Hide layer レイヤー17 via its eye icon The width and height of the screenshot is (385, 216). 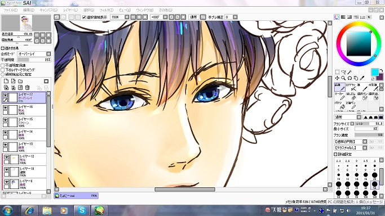click(x=5, y=94)
